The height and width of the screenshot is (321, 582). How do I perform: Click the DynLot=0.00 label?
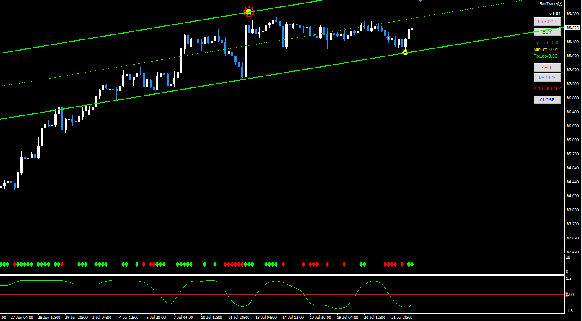point(547,42)
